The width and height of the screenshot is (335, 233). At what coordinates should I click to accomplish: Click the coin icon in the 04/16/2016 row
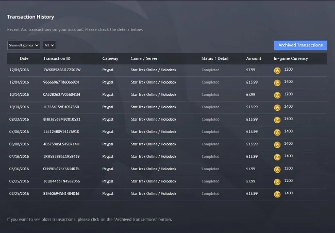(x=277, y=157)
